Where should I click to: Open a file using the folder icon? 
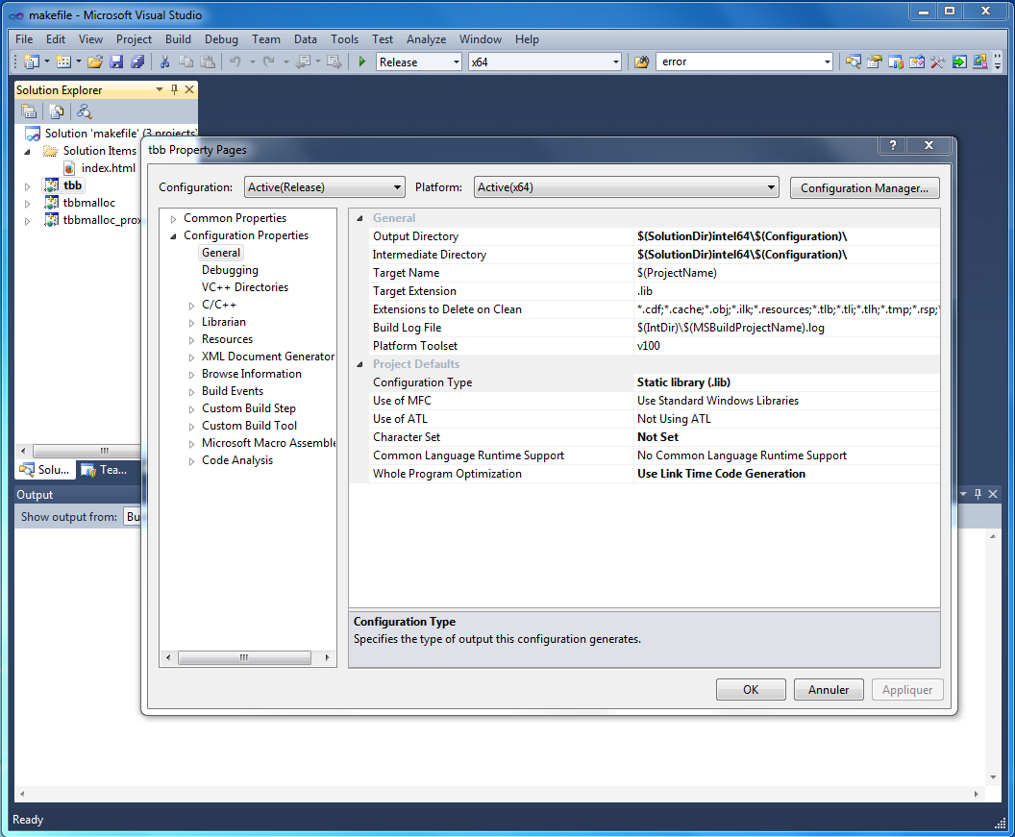[x=93, y=61]
